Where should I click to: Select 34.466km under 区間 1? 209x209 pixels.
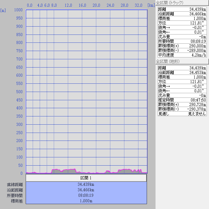pyautogui.click(x=86, y=190)
